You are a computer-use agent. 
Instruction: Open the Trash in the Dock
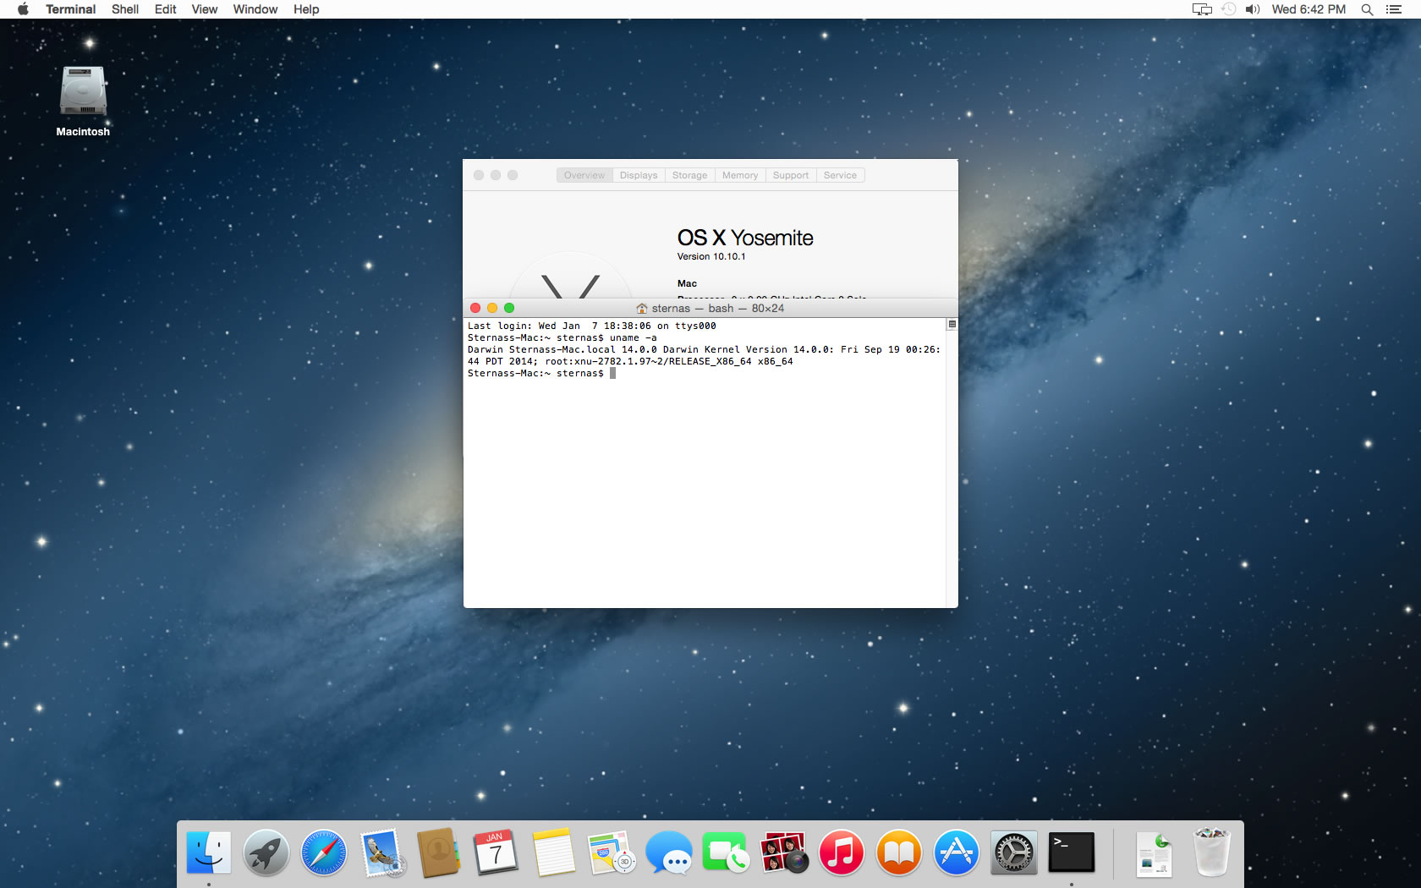1211,852
